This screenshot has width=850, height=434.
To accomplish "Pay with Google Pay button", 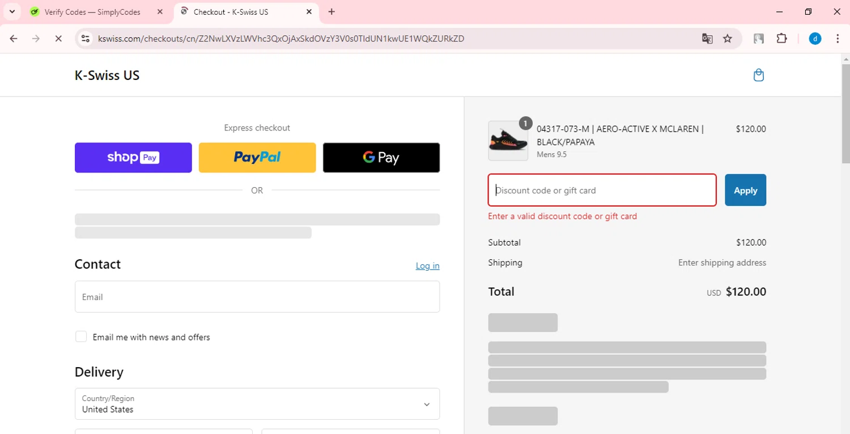I will coord(381,158).
